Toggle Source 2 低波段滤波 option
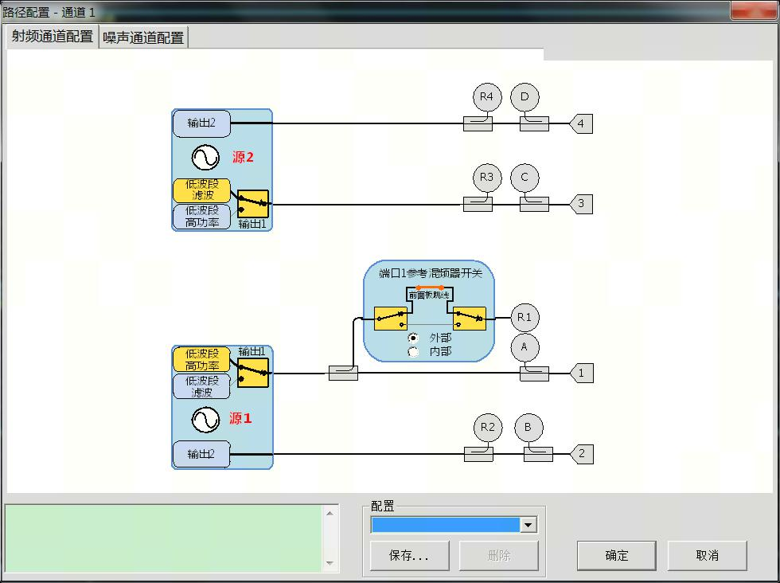Image resolution: width=780 pixels, height=583 pixels. pyautogui.click(x=201, y=190)
